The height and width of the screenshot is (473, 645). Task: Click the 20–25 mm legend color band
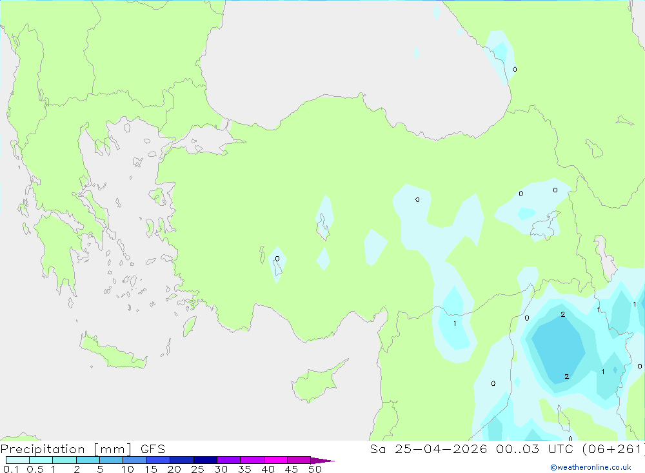182,460
